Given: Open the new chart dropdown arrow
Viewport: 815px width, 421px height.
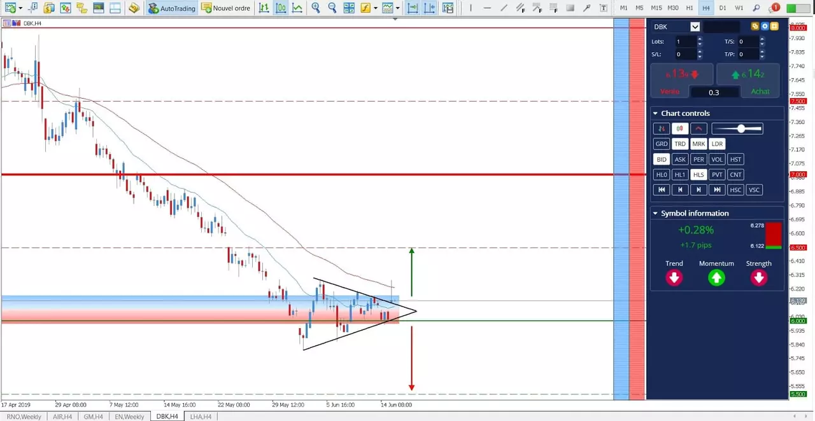Looking at the screenshot, I should 20,8.
